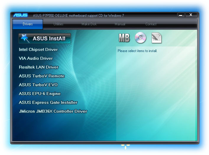Launch ASUS InstAll installer button
This screenshot has height=155, width=209.
coord(45,39)
